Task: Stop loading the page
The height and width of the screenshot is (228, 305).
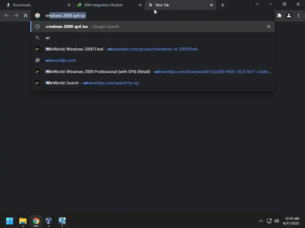Action: click(x=26, y=15)
